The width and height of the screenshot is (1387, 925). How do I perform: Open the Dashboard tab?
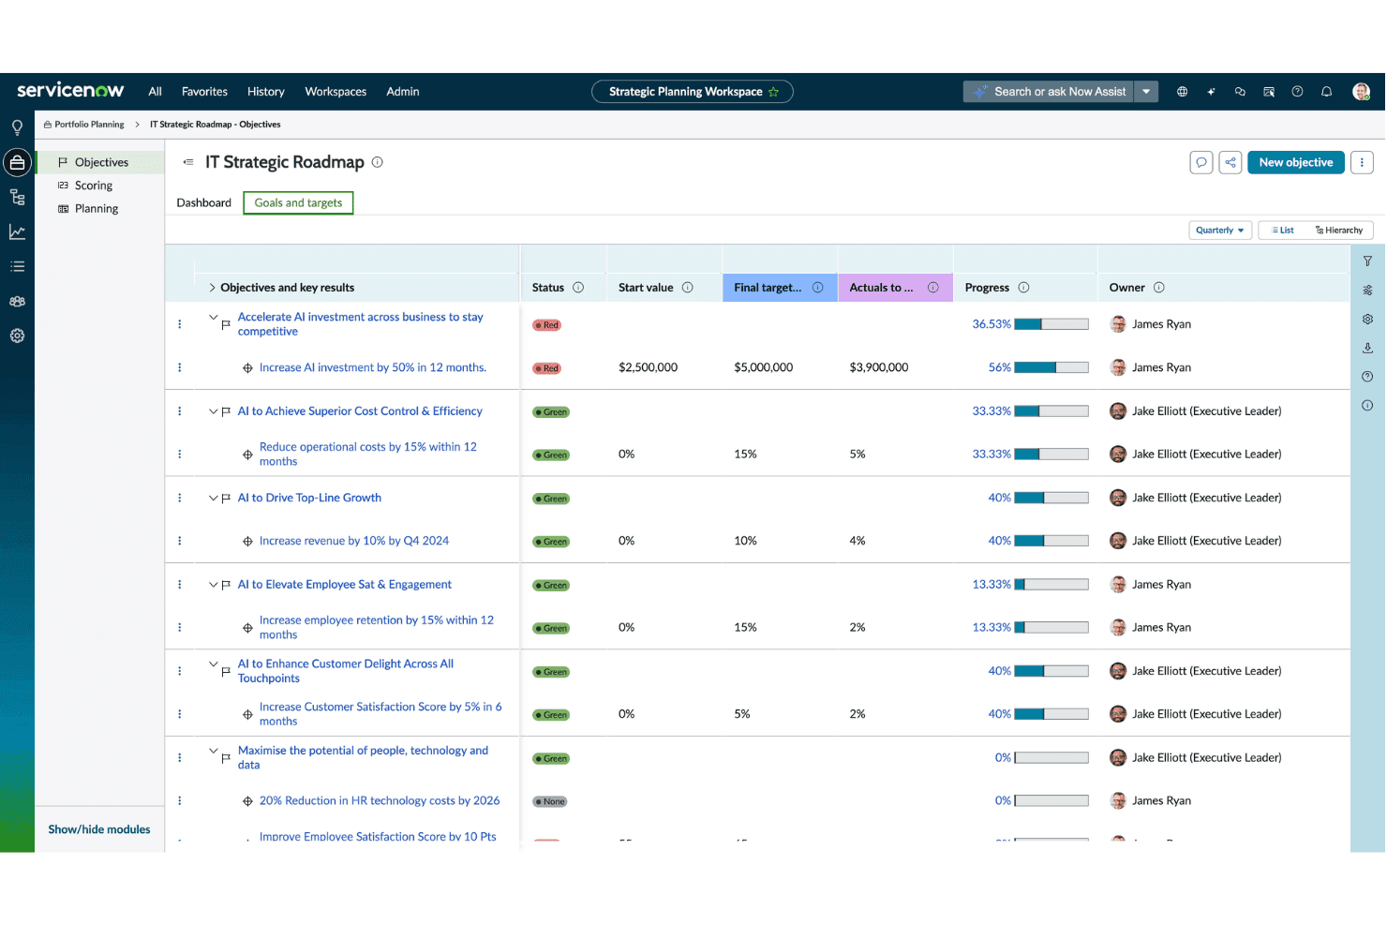[x=203, y=202]
